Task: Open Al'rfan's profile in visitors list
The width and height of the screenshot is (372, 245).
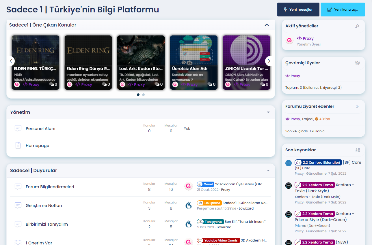Action: coord(322,119)
